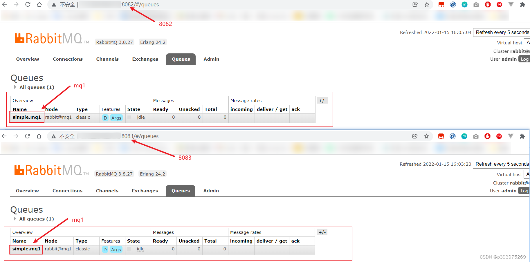Open queue simple.mq1 in the 8082 page

coord(27,117)
